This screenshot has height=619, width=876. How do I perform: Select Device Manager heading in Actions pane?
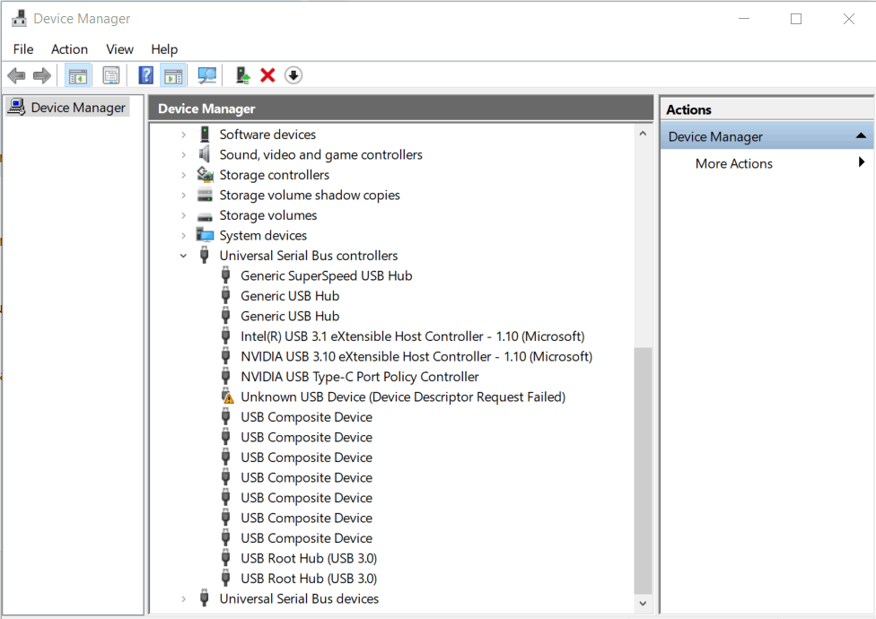(766, 136)
